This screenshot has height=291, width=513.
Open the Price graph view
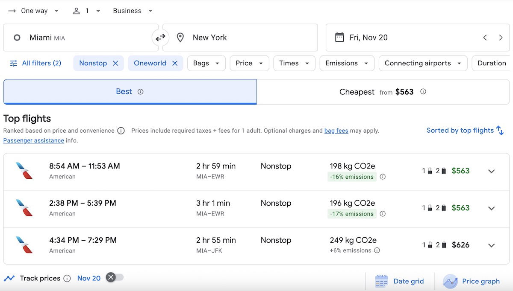coord(472,281)
